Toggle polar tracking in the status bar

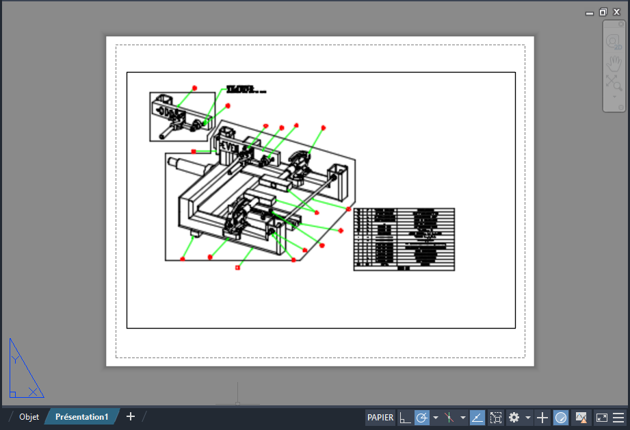coord(422,418)
